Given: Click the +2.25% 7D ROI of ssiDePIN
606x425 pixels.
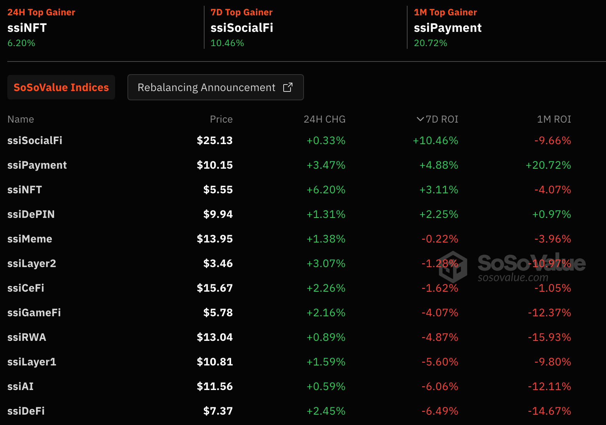Looking at the screenshot, I should coord(439,214).
